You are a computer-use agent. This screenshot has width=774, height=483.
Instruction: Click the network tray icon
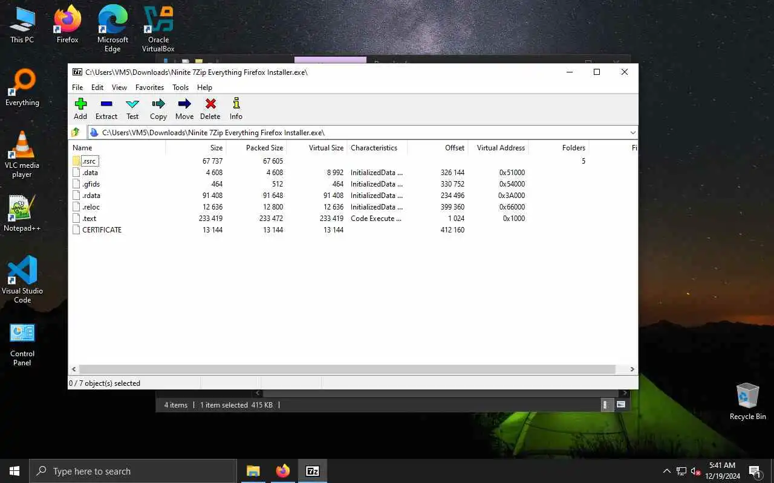[681, 471]
